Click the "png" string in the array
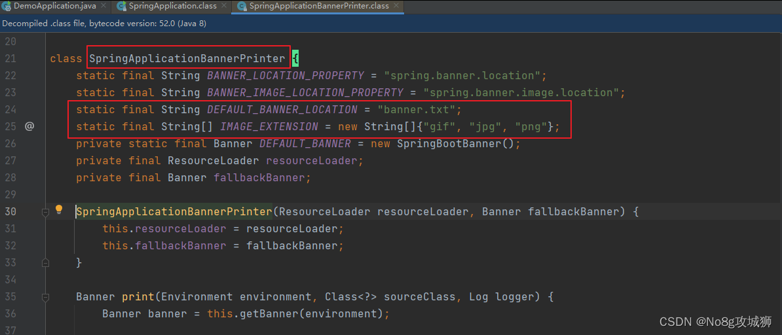Image resolution: width=782 pixels, height=335 pixels. (x=531, y=127)
